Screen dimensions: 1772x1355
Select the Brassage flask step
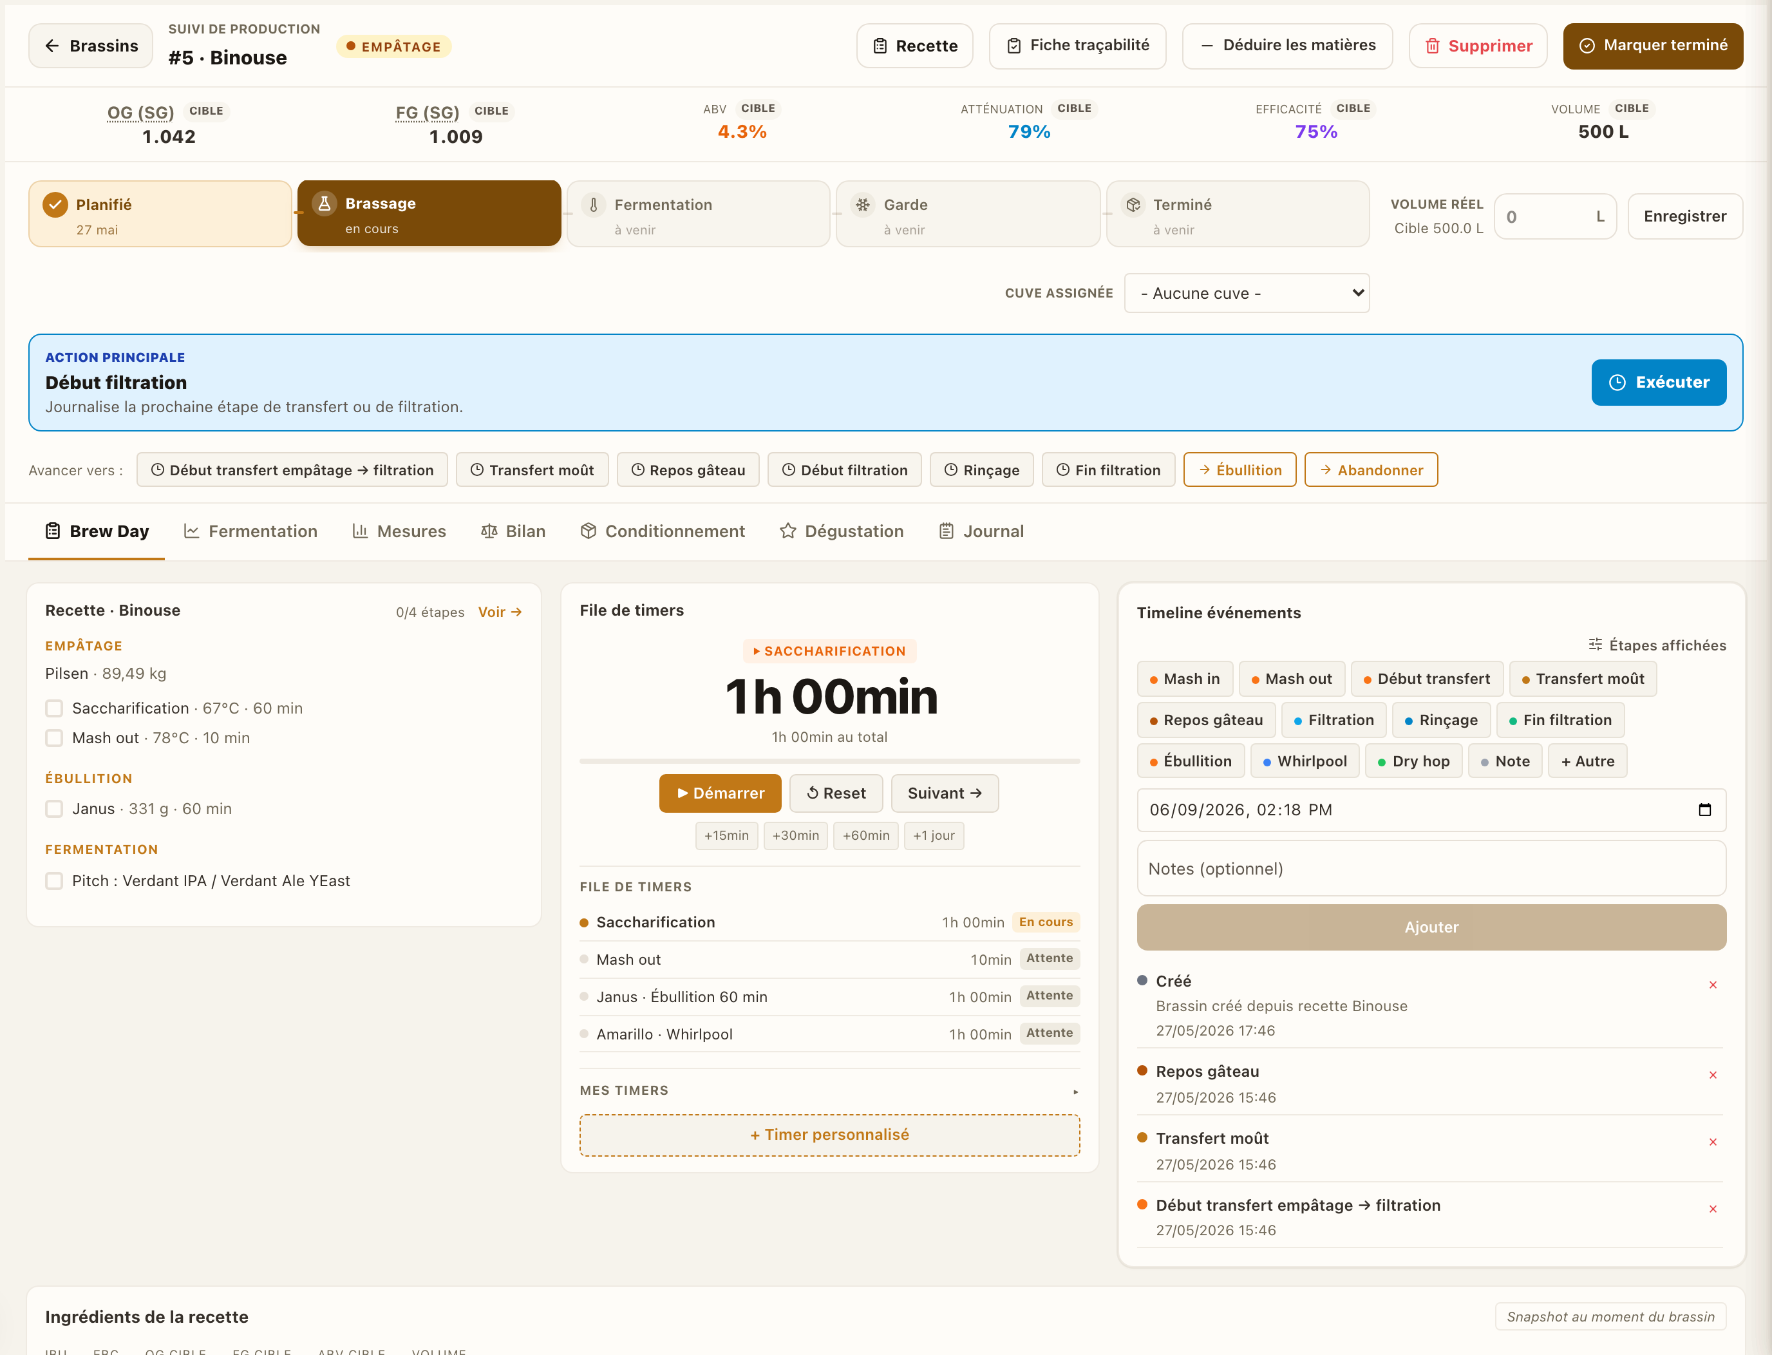click(x=429, y=214)
